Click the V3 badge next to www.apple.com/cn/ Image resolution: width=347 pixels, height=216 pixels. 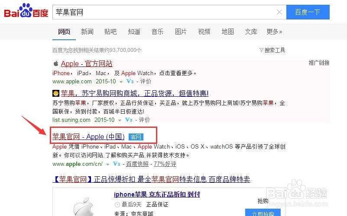click(x=117, y=164)
